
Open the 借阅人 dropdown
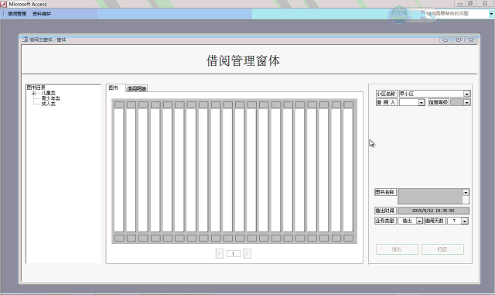pyautogui.click(x=421, y=102)
